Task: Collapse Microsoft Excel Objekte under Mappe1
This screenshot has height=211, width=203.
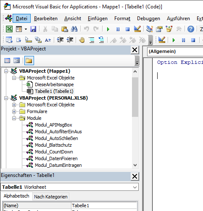Action: tap(14, 78)
